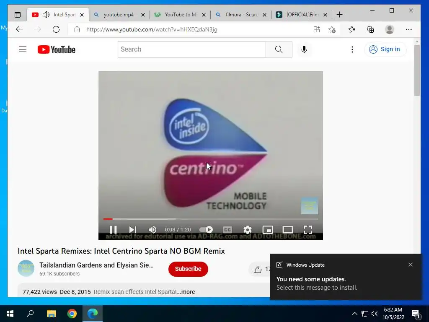Close the filmora search tab
The image size is (429, 322).
(x=264, y=15)
